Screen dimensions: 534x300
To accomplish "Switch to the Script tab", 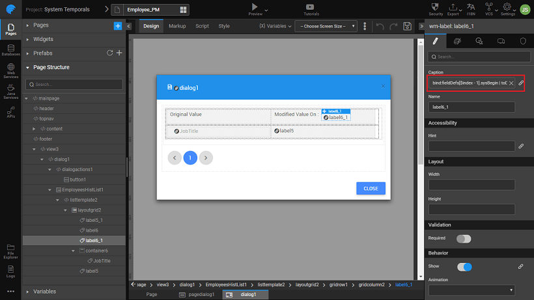I will 202,26.
